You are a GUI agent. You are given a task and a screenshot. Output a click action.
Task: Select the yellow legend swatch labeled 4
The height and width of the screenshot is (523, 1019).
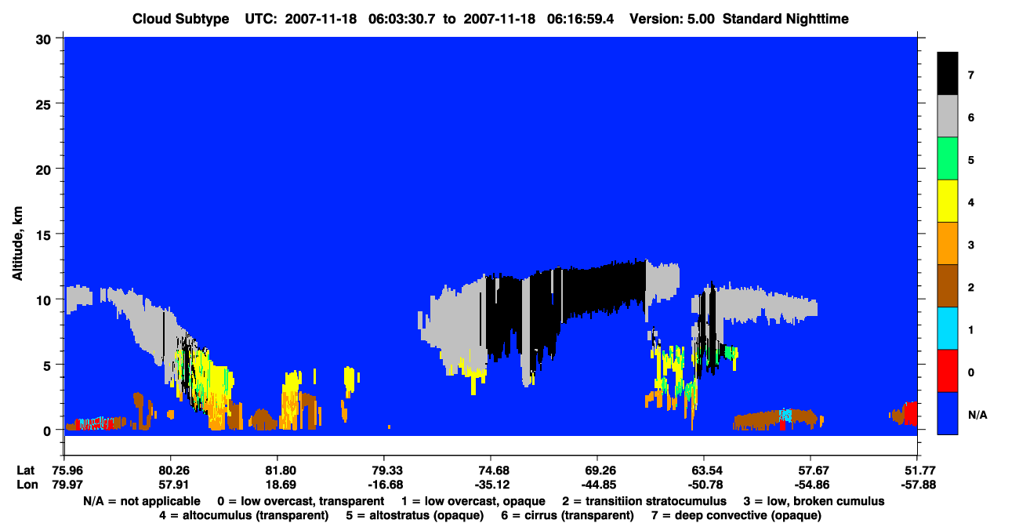point(948,202)
